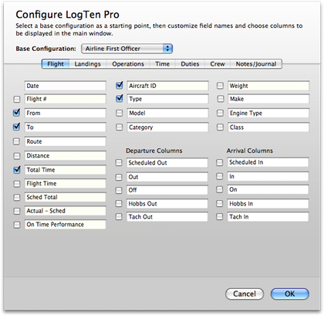Image resolution: width=324 pixels, height=316 pixels.
Task: Enable the Weight checkbox
Action: (220, 86)
